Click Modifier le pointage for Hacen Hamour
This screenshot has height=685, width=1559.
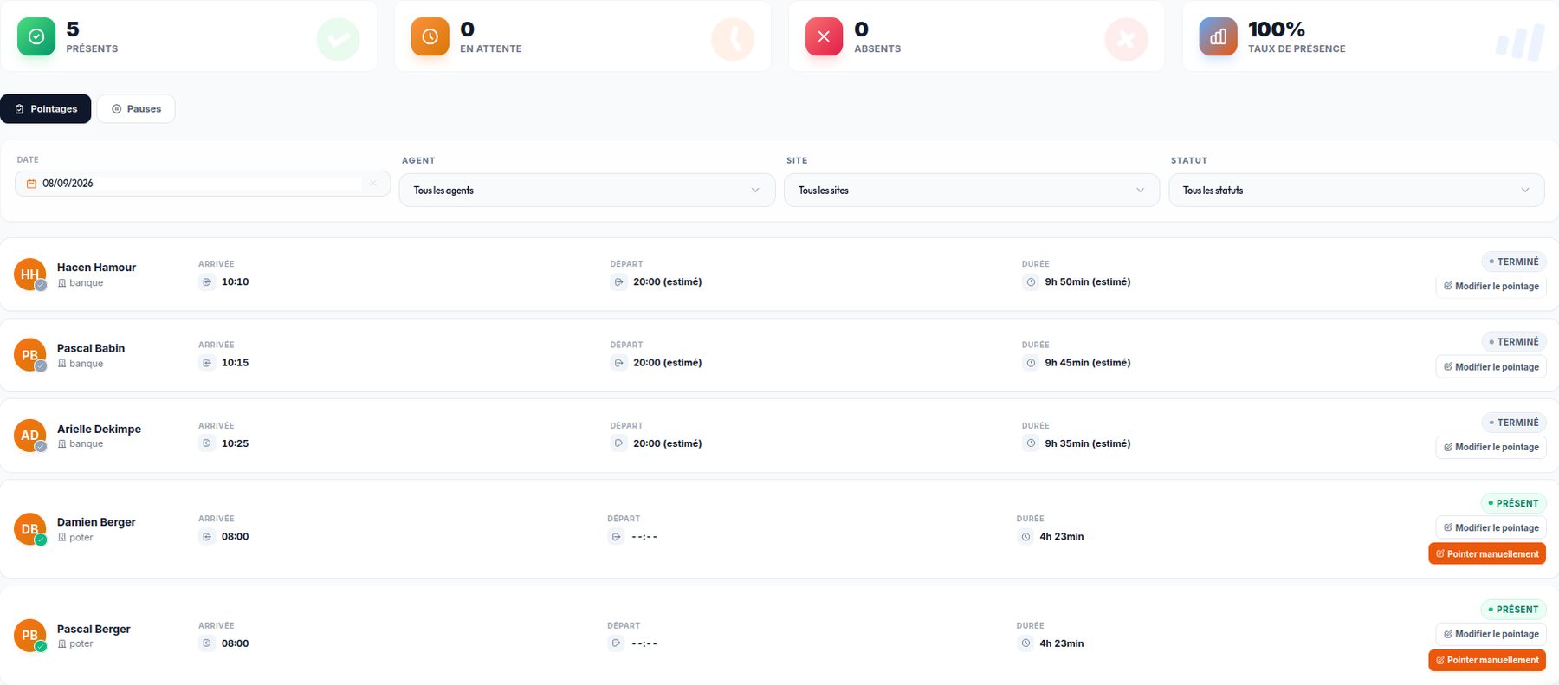[1491, 287]
